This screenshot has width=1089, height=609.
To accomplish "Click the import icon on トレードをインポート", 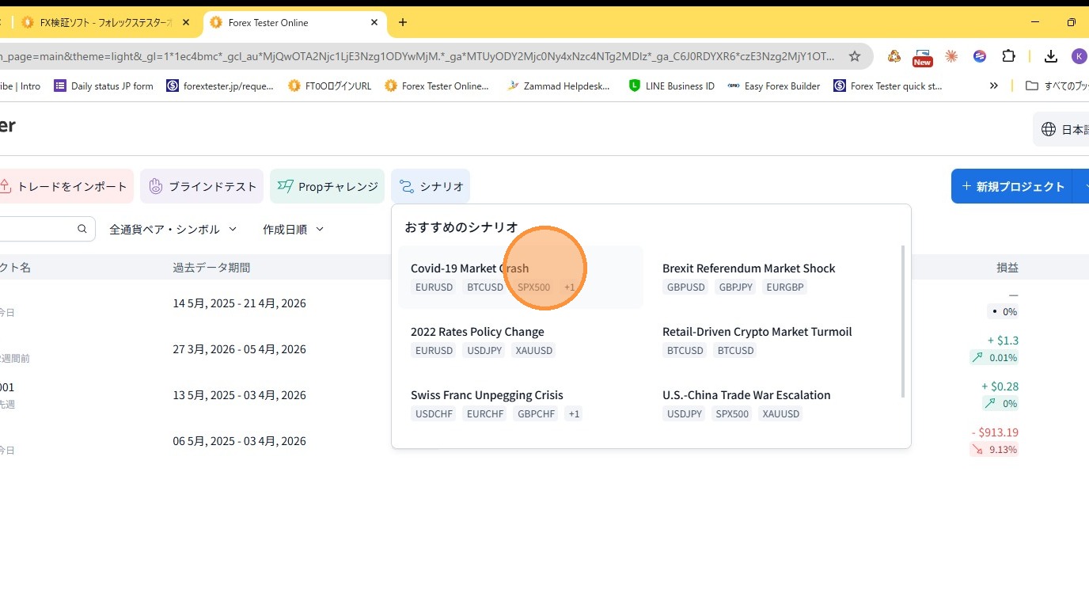I will 5,187.
